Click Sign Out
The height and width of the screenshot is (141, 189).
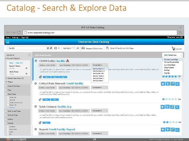click(25, 38)
